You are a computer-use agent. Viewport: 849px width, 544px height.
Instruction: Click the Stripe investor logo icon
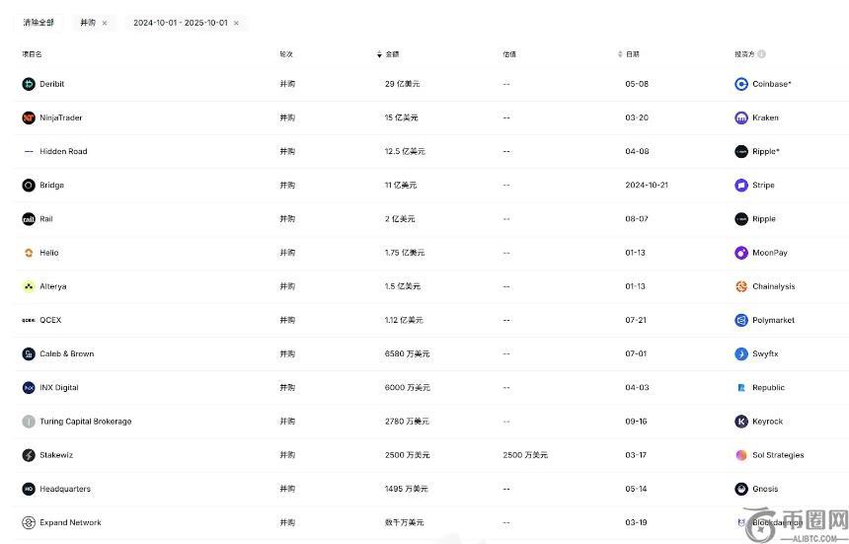(x=741, y=185)
